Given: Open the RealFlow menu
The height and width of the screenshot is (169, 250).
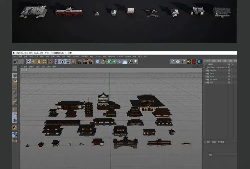Looking at the screenshot, I should pos(111,57).
